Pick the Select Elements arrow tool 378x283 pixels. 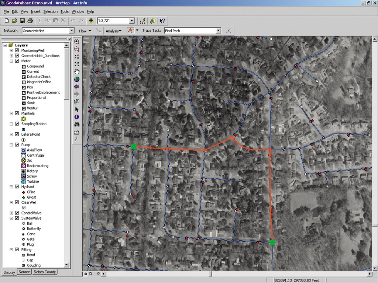point(77,109)
